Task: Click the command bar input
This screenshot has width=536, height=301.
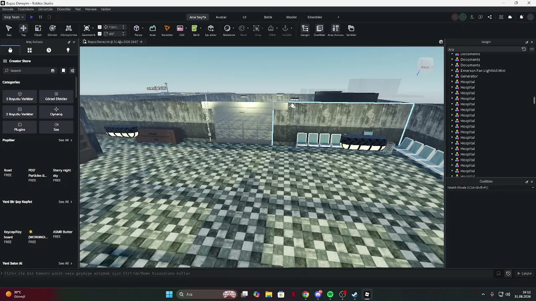Action: (247, 273)
